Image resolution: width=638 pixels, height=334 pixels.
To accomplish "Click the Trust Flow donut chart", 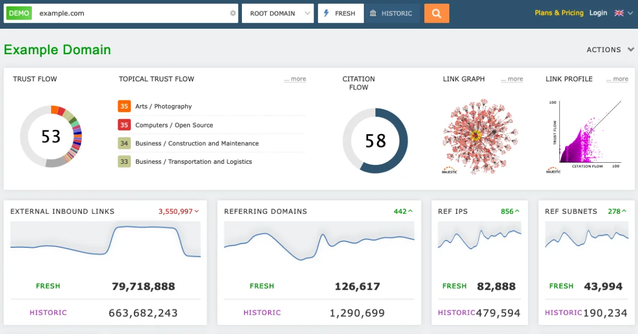I will (x=51, y=137).
